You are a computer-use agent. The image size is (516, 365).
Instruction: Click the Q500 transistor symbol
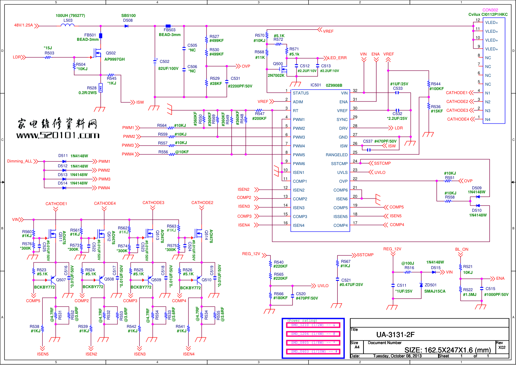click(x=283, y=69)
